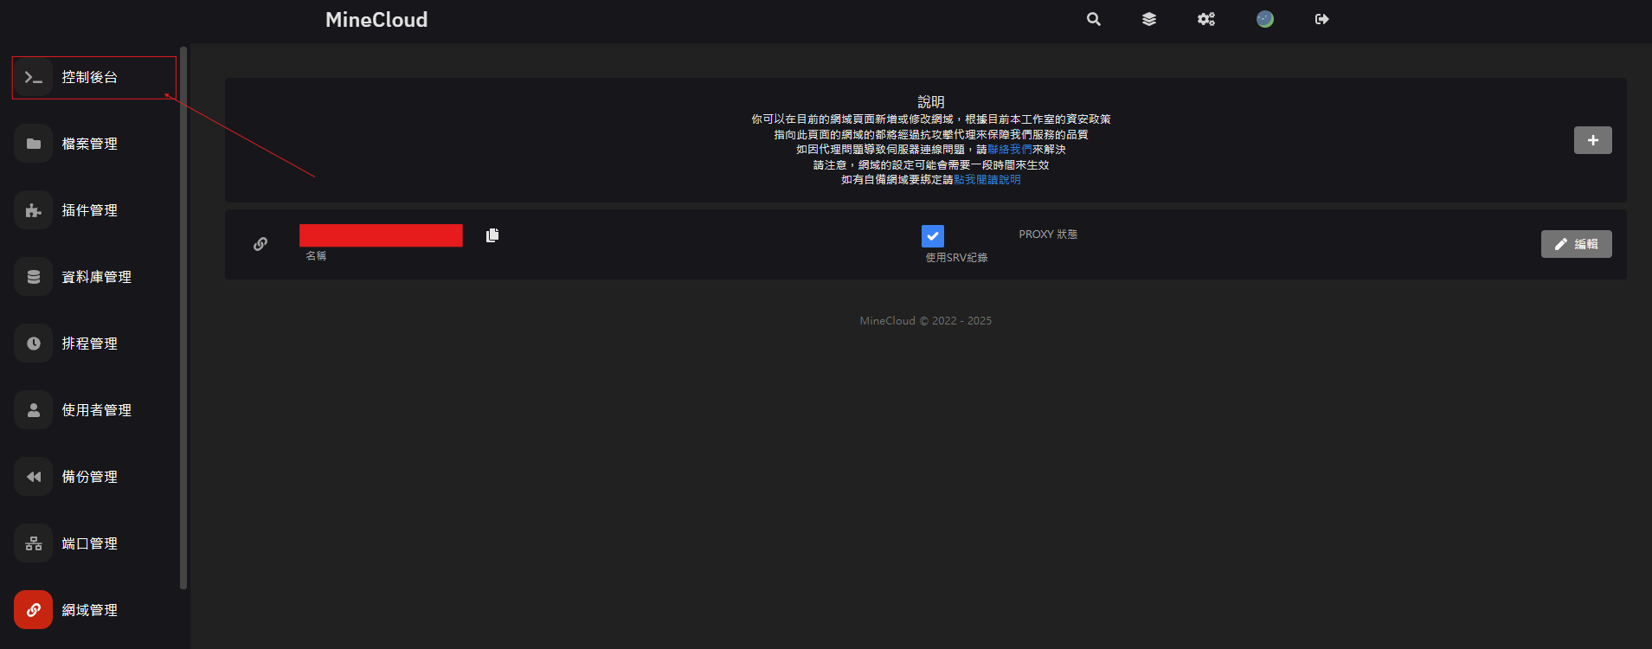The image size is (1652, 649).
Task: Click the search magnifier icon in header
Action: [x=1094, y=19]
